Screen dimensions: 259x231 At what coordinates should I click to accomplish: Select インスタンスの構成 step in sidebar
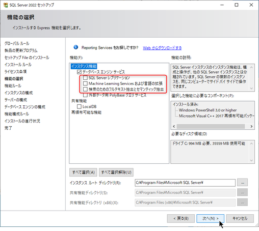(x=18, y=93)
